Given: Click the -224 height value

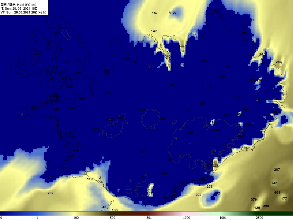Looking at the screenshot, I should tap(63, 169).
